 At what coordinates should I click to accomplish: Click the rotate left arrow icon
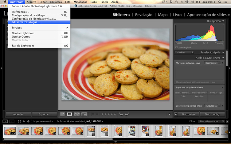tap(121, 114)
